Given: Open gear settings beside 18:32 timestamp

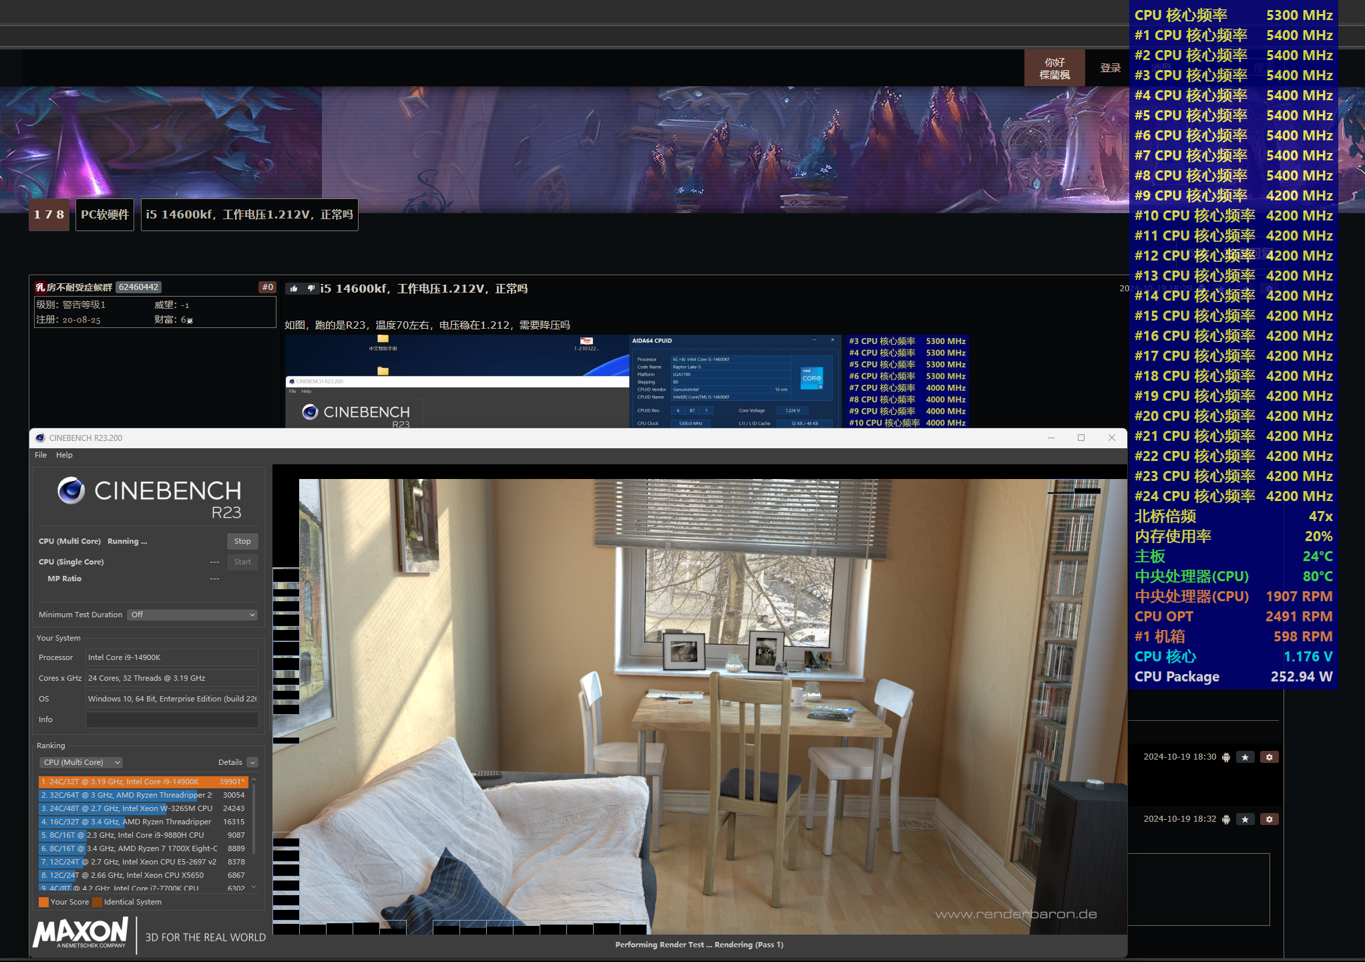Looking at the screenshot, I should [1269, 819].
